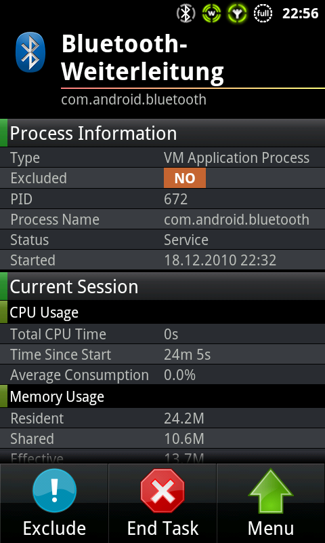The image size is (325, 543).
Task: Tap the Started 18.12.2010 22:32 row
Action: (162, 260)
